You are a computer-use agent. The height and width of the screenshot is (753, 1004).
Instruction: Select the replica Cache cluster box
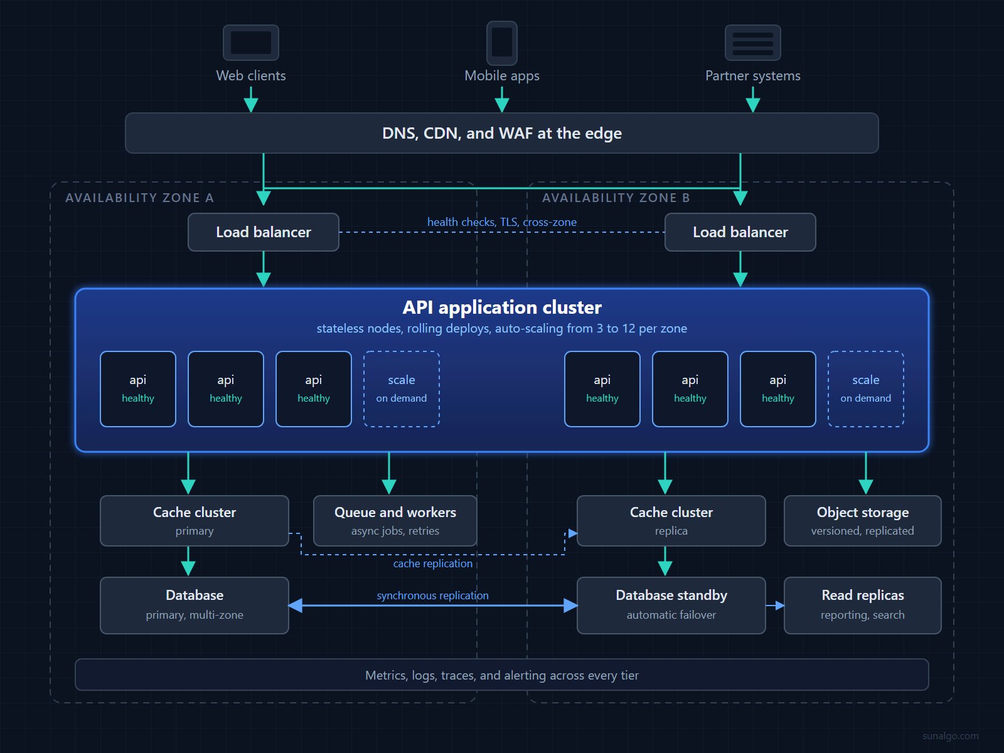[x=671, y=521]
